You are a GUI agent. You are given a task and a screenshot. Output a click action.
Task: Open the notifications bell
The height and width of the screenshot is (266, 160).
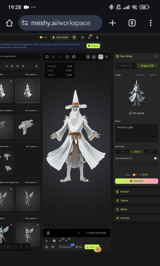89,37
